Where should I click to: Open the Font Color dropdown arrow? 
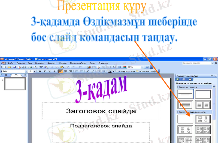[x=113, y=71]
